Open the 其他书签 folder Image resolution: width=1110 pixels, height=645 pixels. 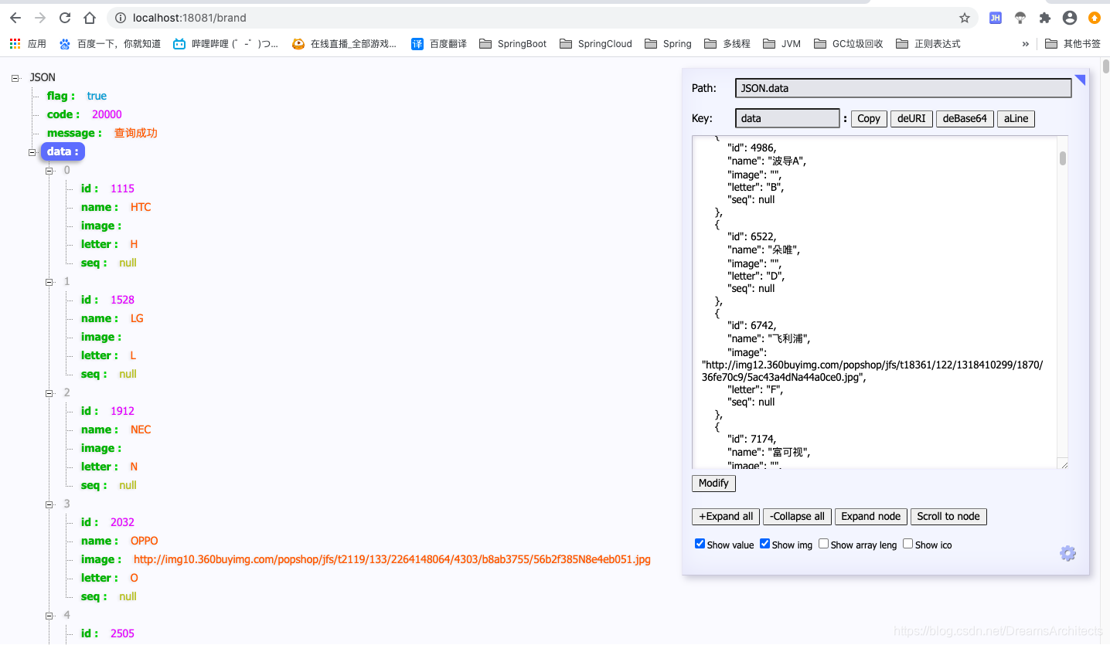(1073, 44)
